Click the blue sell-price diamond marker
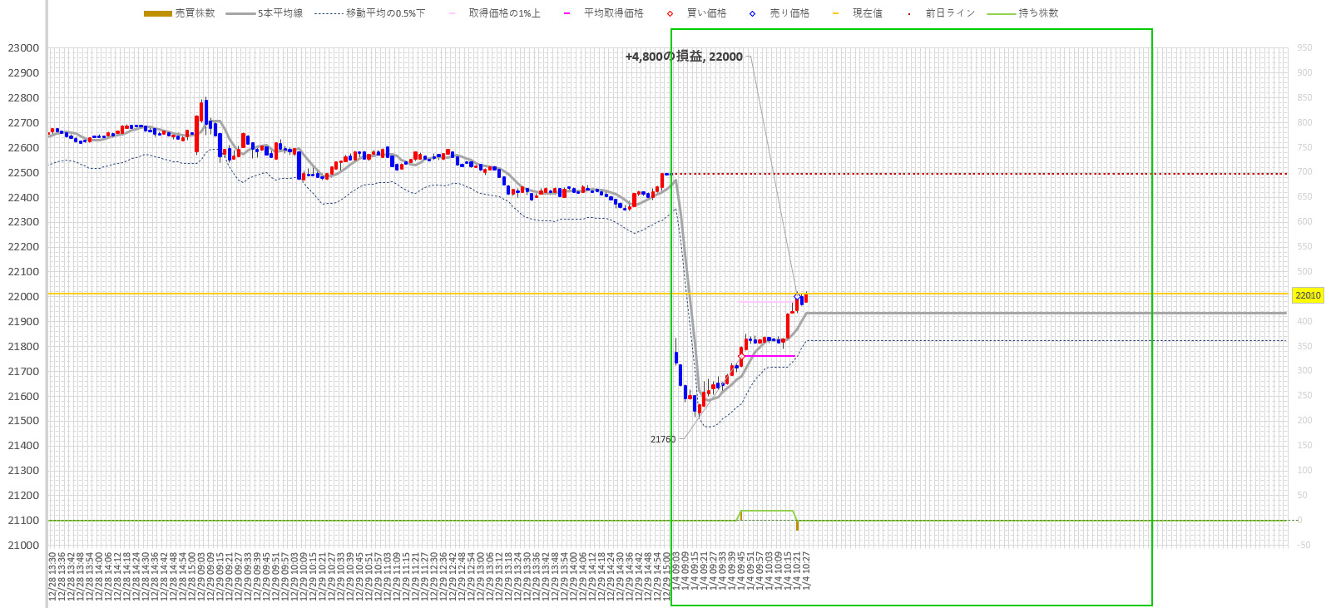The image size is (1336, 608). (797, 297)
